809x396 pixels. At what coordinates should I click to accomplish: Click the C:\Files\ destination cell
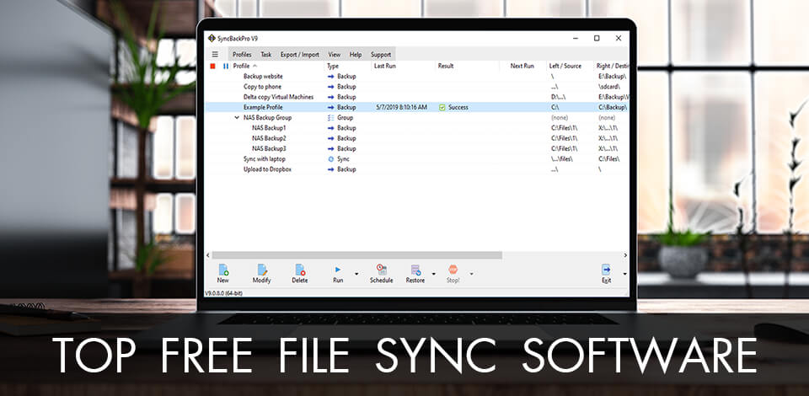pos(608,158)
